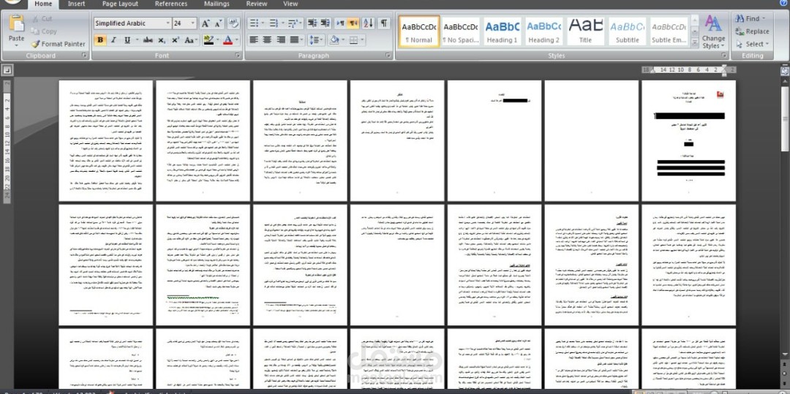Image resolution: width=790 pixels, height=394 pixels.
Task: Open the Clipboard pane launcher
Action: [84, 56]
